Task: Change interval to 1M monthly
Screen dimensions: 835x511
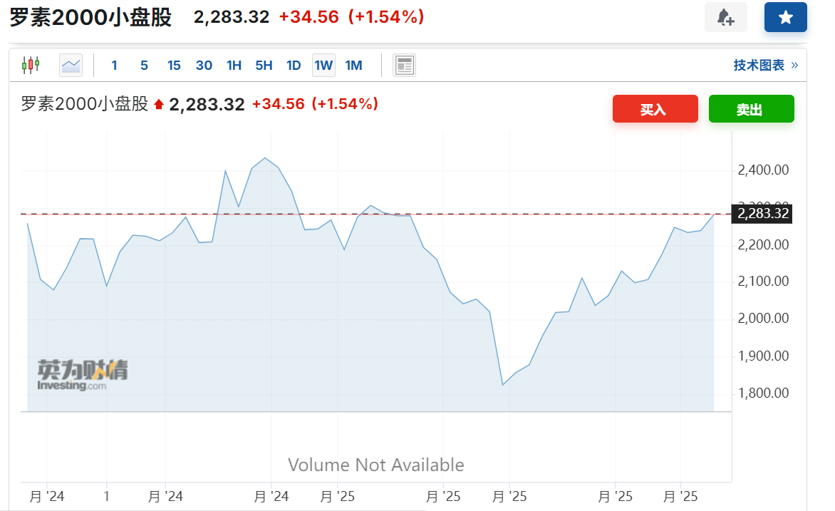Action: 353,66
